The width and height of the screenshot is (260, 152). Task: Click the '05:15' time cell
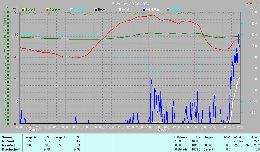click(x=59, y=141)
